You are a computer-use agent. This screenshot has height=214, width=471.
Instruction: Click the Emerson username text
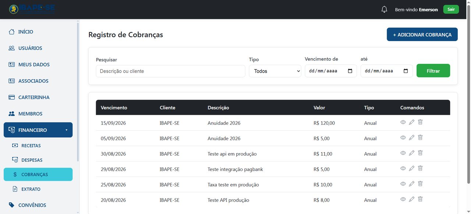(428, 10)
